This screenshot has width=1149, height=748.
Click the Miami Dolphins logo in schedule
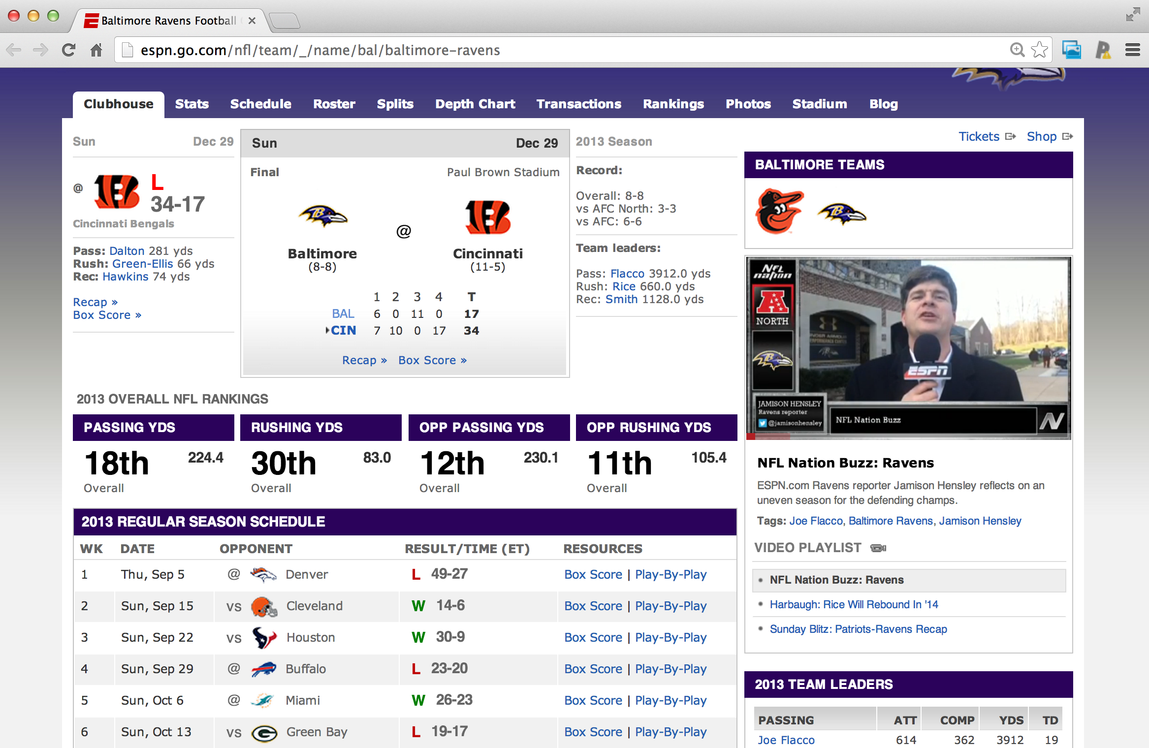[262, 700]
